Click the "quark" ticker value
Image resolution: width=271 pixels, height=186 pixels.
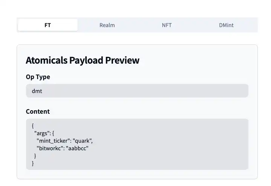coord(83,140)
